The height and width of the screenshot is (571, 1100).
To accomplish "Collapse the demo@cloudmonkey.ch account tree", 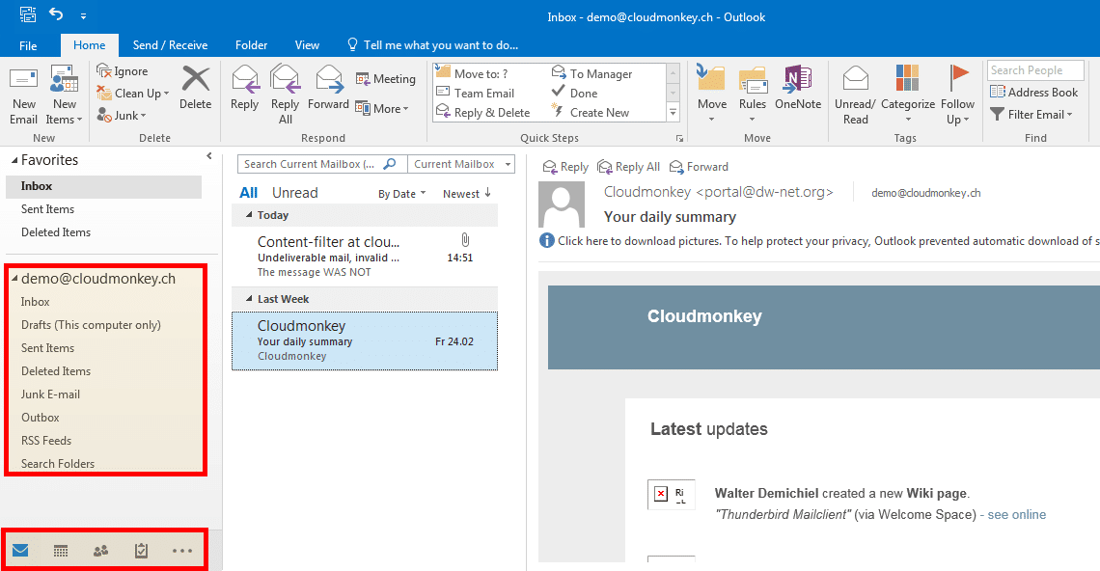I will (x=14, y=279).
